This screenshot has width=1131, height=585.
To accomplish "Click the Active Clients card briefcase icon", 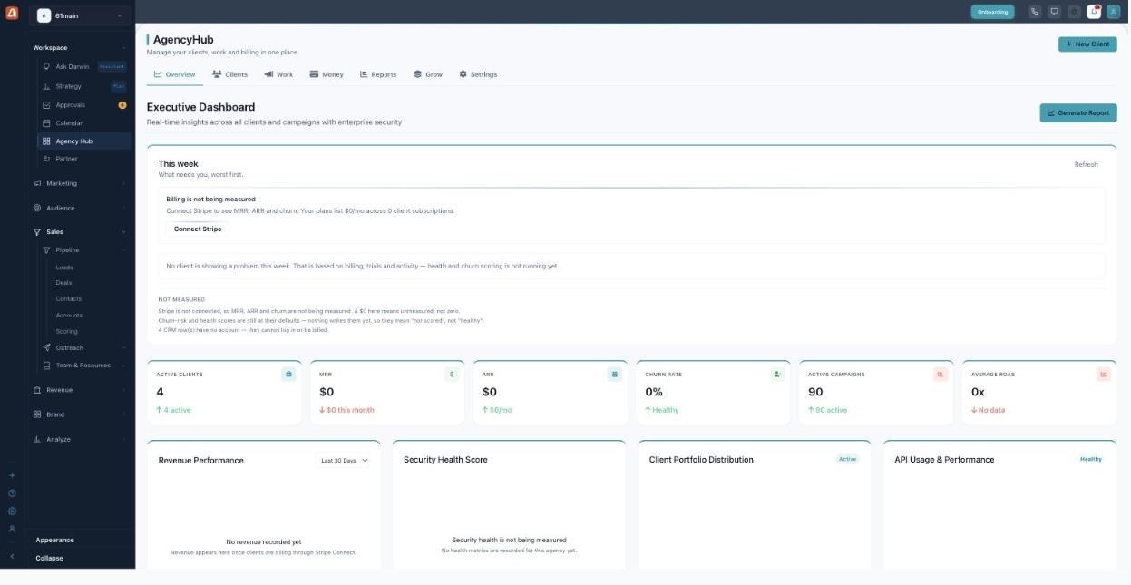I will click(x=288, y=374).
